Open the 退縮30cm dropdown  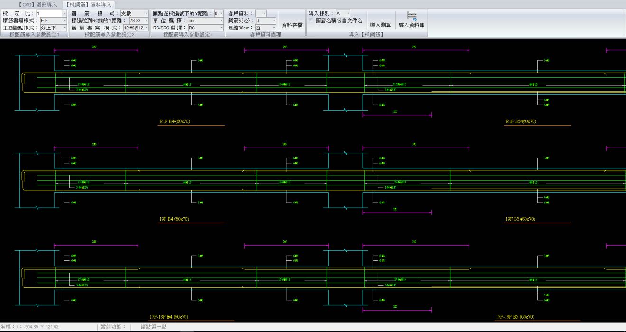(274, 28)
